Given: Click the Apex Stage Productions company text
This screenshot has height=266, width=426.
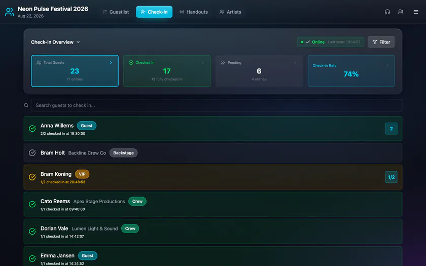Looking at the screenshot, I should (x=99, y=202).
